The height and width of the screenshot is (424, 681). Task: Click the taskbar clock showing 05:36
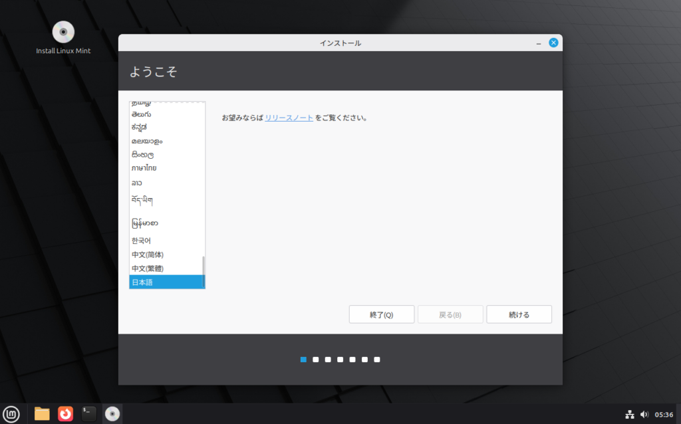point(664,414)
